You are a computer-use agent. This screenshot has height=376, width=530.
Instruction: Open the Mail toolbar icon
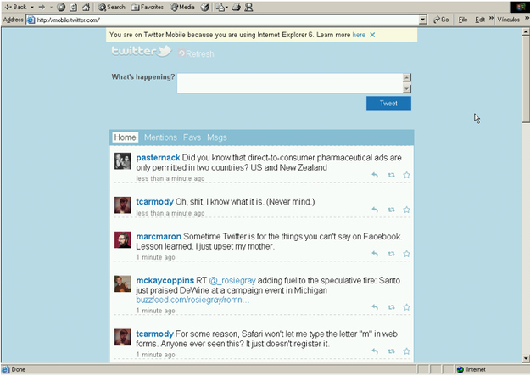221,7
